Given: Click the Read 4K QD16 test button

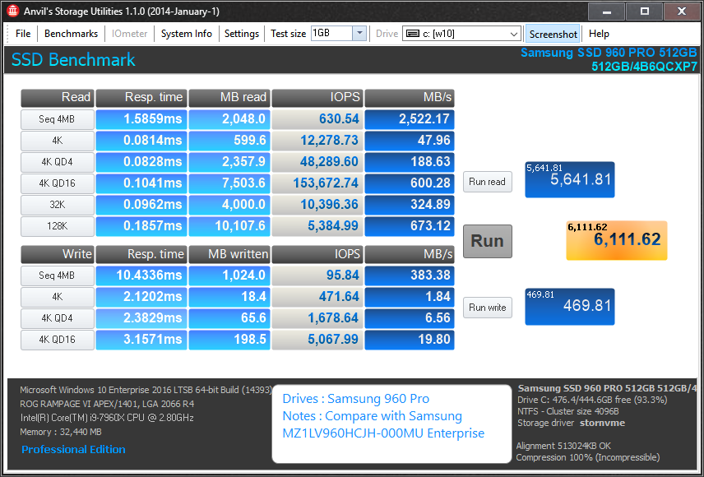Looking at the screenshot, I should (x=57, y=183).
